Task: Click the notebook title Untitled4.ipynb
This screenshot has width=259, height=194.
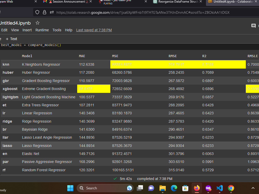Action: pyautogui.click(x=15, y=23)
